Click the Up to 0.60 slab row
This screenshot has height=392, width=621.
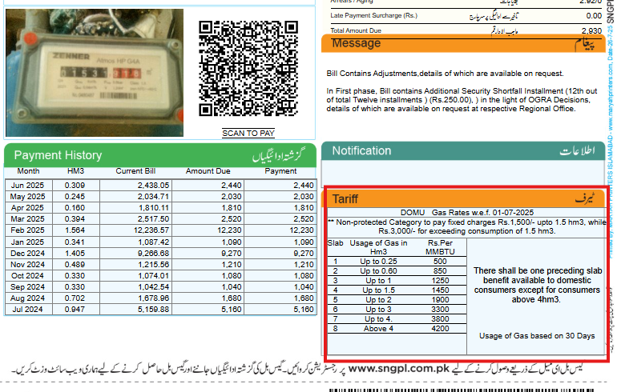397,271
